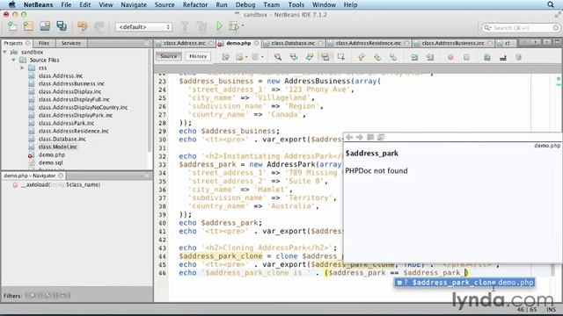The image size is (563, 316).
Task: Close the demo.php editor tab
Action: [256, 43]
